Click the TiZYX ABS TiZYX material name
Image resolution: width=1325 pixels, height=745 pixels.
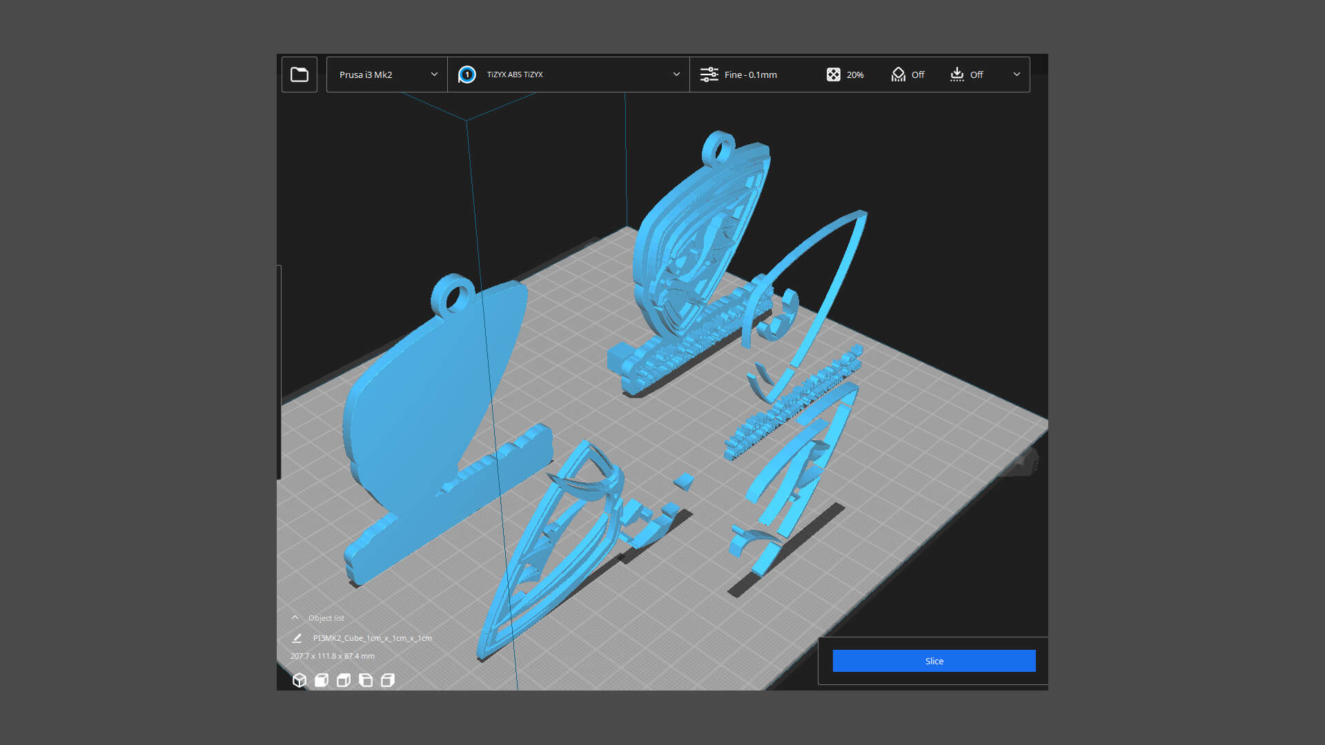click(x=515, y=74)
